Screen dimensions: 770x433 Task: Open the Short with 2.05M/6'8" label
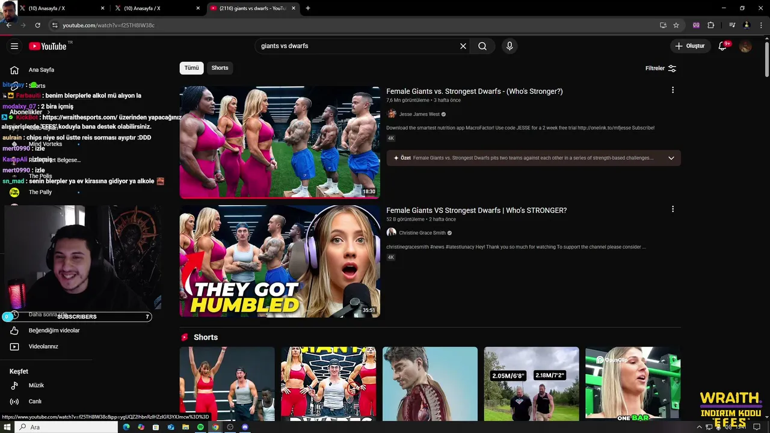[x=531, y=383]
